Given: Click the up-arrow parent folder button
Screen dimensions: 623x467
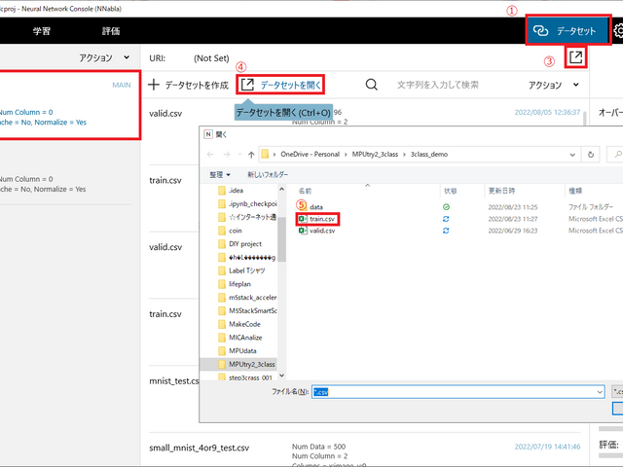Looking at the screenshot, I should (x=250, y=154).
